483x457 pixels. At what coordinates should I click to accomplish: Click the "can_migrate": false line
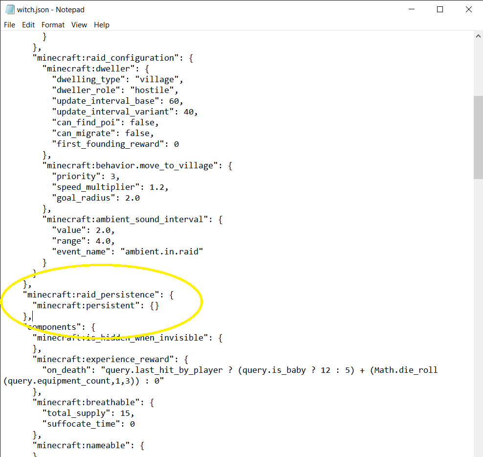(103, 133)
